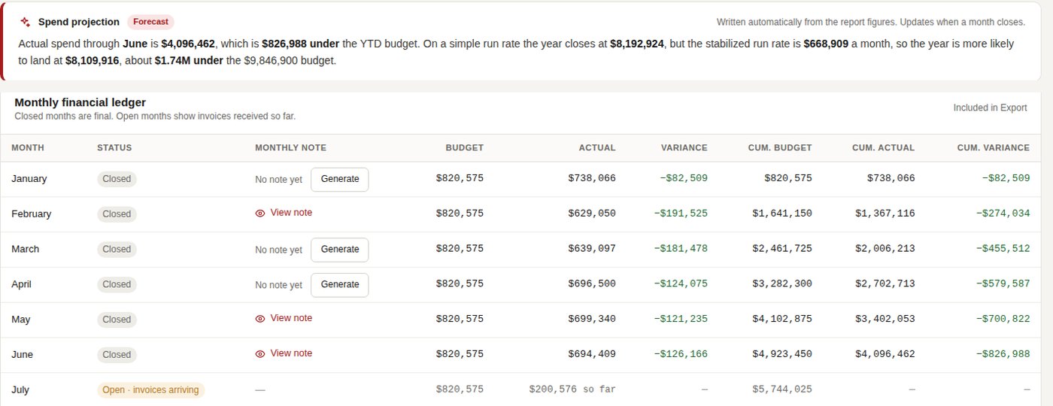Screen dimensions: 1053x406
Task: Click cumulative actual $3,402,053
Action: coord(885,320)
